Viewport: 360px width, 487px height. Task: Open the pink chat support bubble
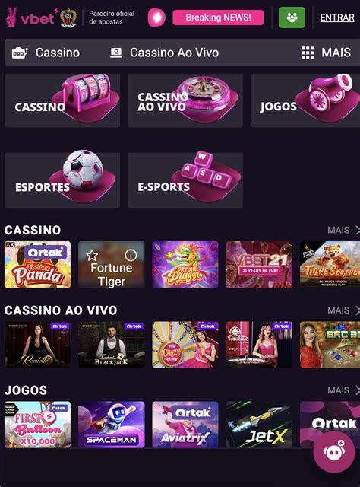tap(334, 452)
